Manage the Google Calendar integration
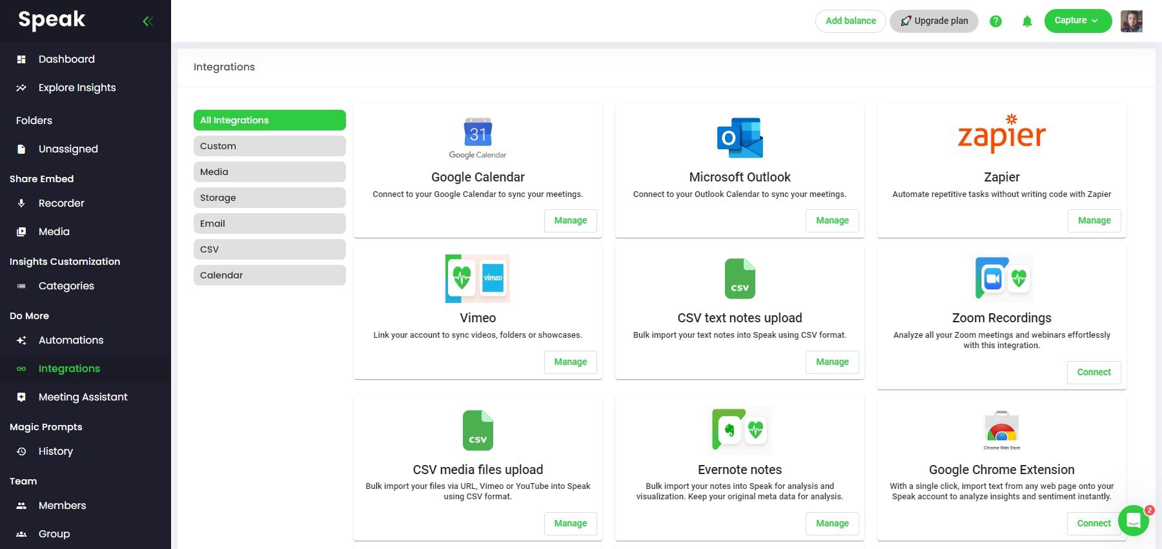 pyautogui.click(x=571, y=221)
